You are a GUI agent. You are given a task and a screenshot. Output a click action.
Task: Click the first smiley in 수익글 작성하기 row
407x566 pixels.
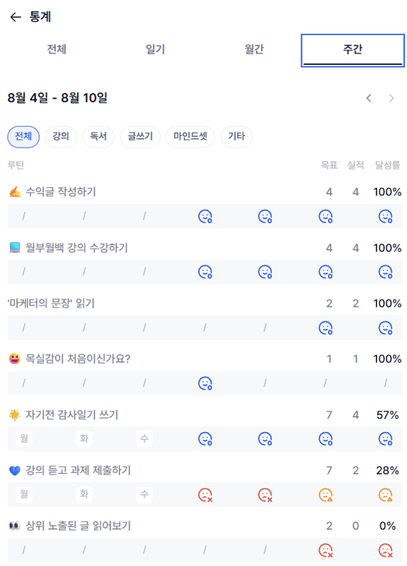click(205, 216)
